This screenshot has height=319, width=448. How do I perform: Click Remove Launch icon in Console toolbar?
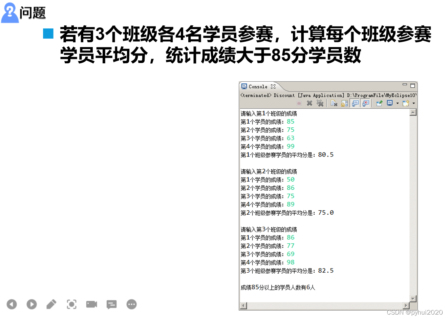[x=310, y=103]
